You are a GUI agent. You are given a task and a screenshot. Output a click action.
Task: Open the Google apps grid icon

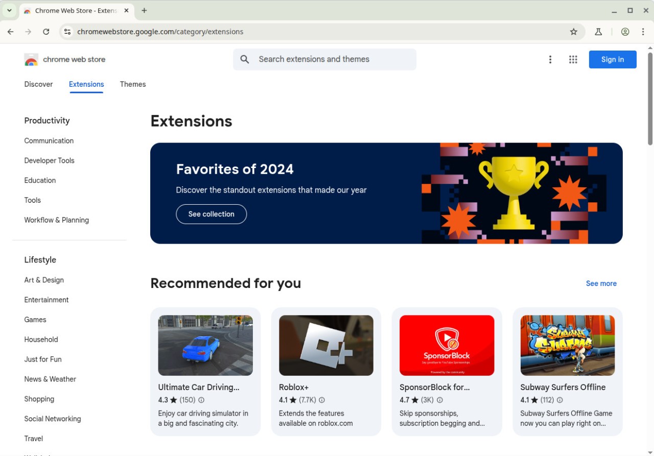[573, 59]
